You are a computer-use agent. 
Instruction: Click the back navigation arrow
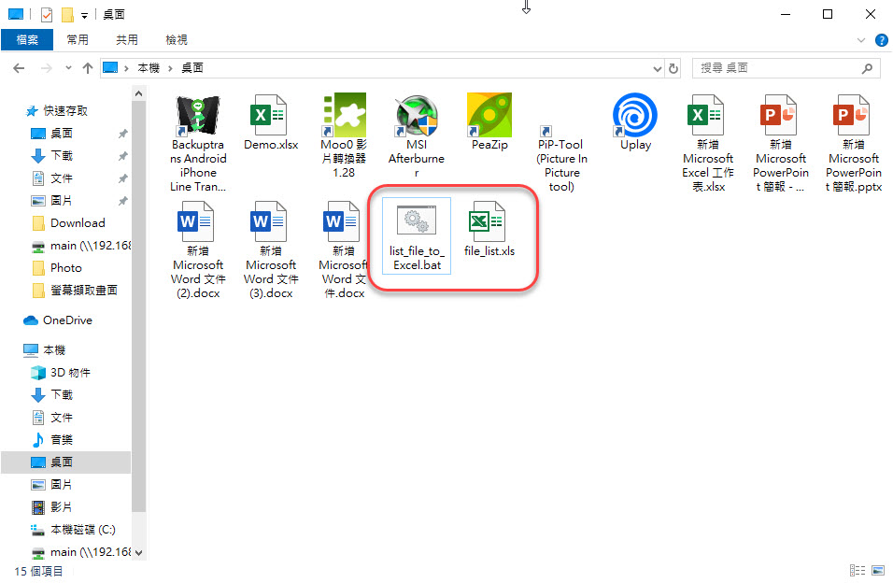click(x=19, y=68)
